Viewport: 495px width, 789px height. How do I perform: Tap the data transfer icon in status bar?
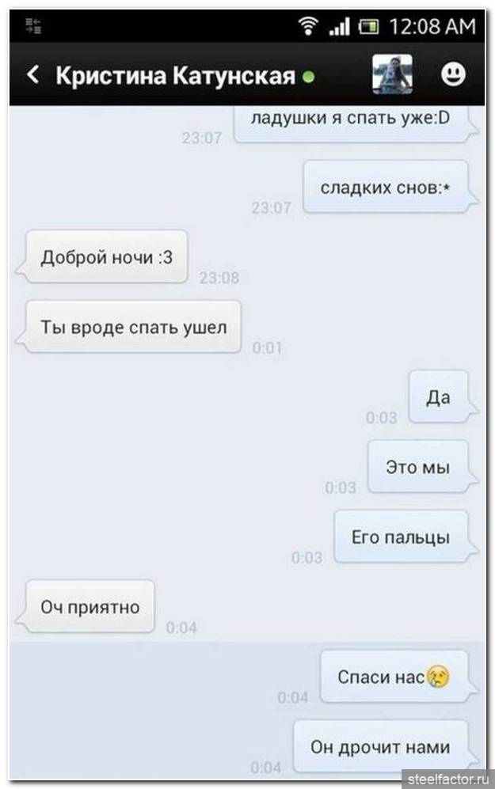coord(34,25)
